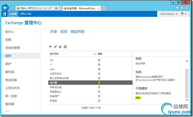This screenshot has width=193, height=117.
Task: Open 保护 in the left navigation
Action: [x=8, y=64]
